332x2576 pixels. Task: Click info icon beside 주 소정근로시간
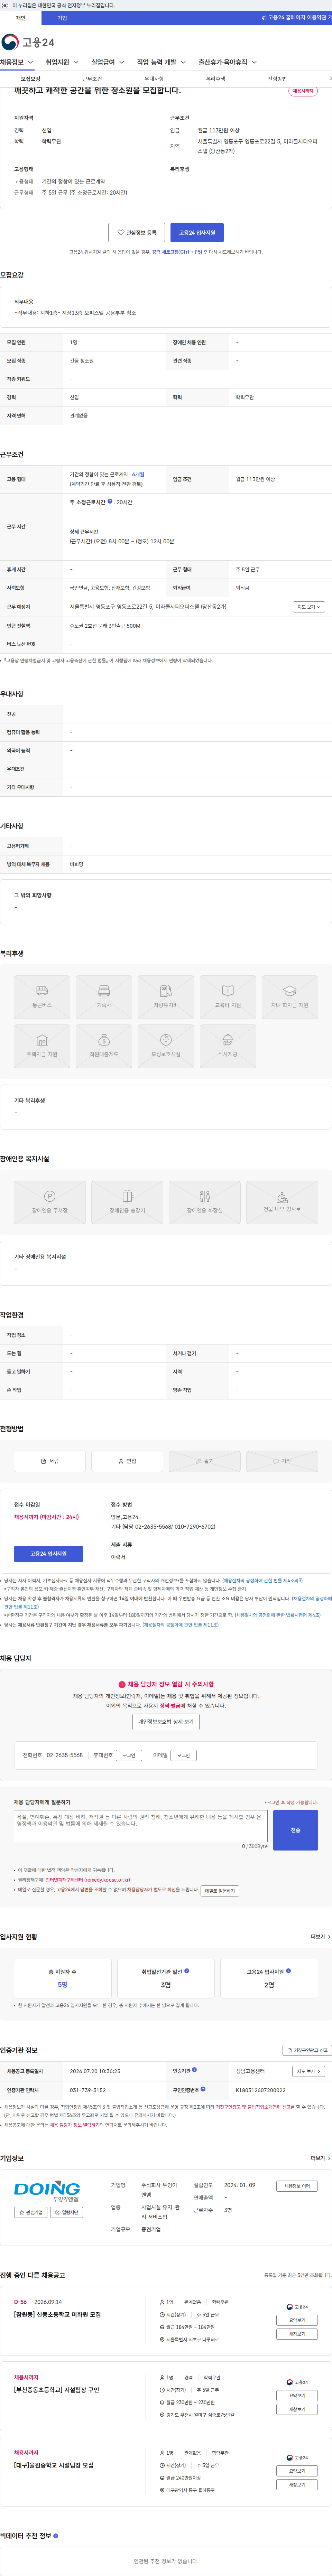coord(110,502)
